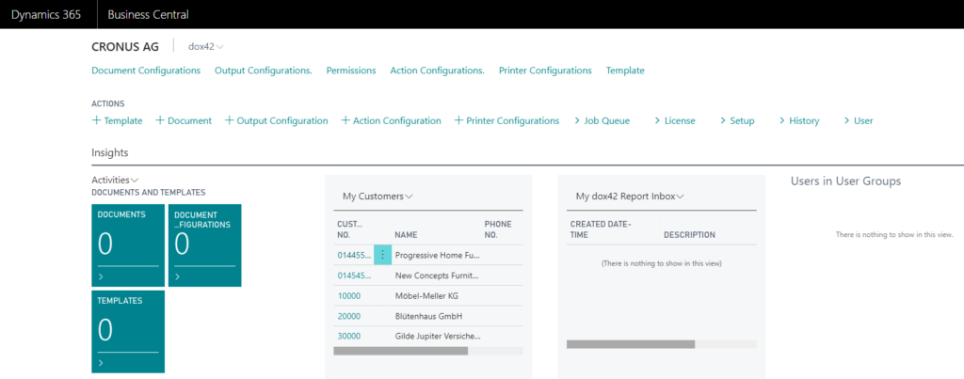Viewport: 964px width, 379px height.
Task: Open the Documents tile arrow
Action: (x=101, y=277)
